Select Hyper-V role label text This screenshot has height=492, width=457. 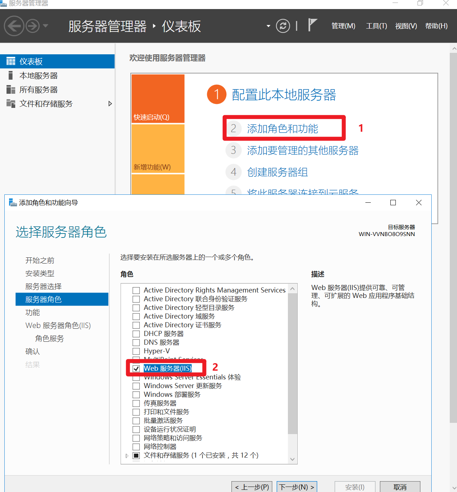click(x=157, y=351)
